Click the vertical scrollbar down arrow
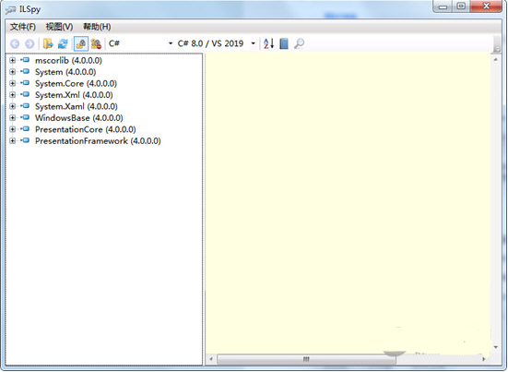Viewport: 508px width, 372px height. pyautogui.click(x=496, y=347)
